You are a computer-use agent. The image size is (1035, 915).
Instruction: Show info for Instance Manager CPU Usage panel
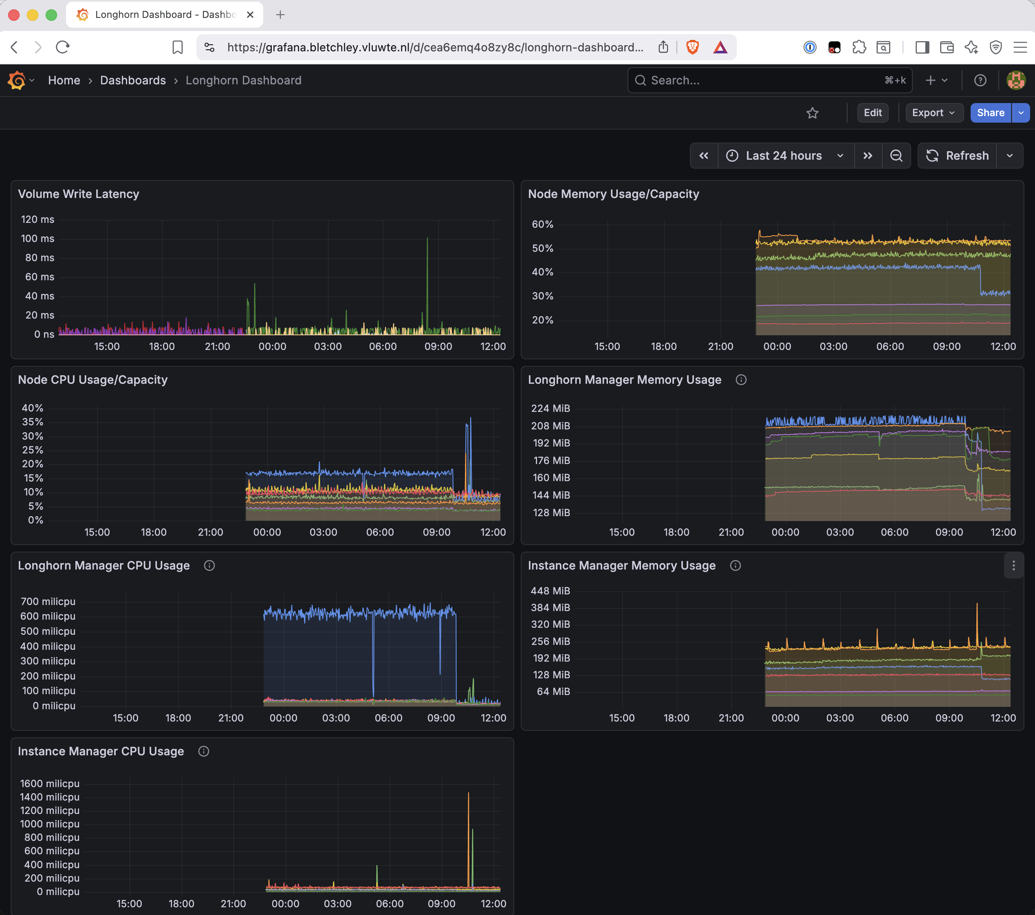[204, 752]
